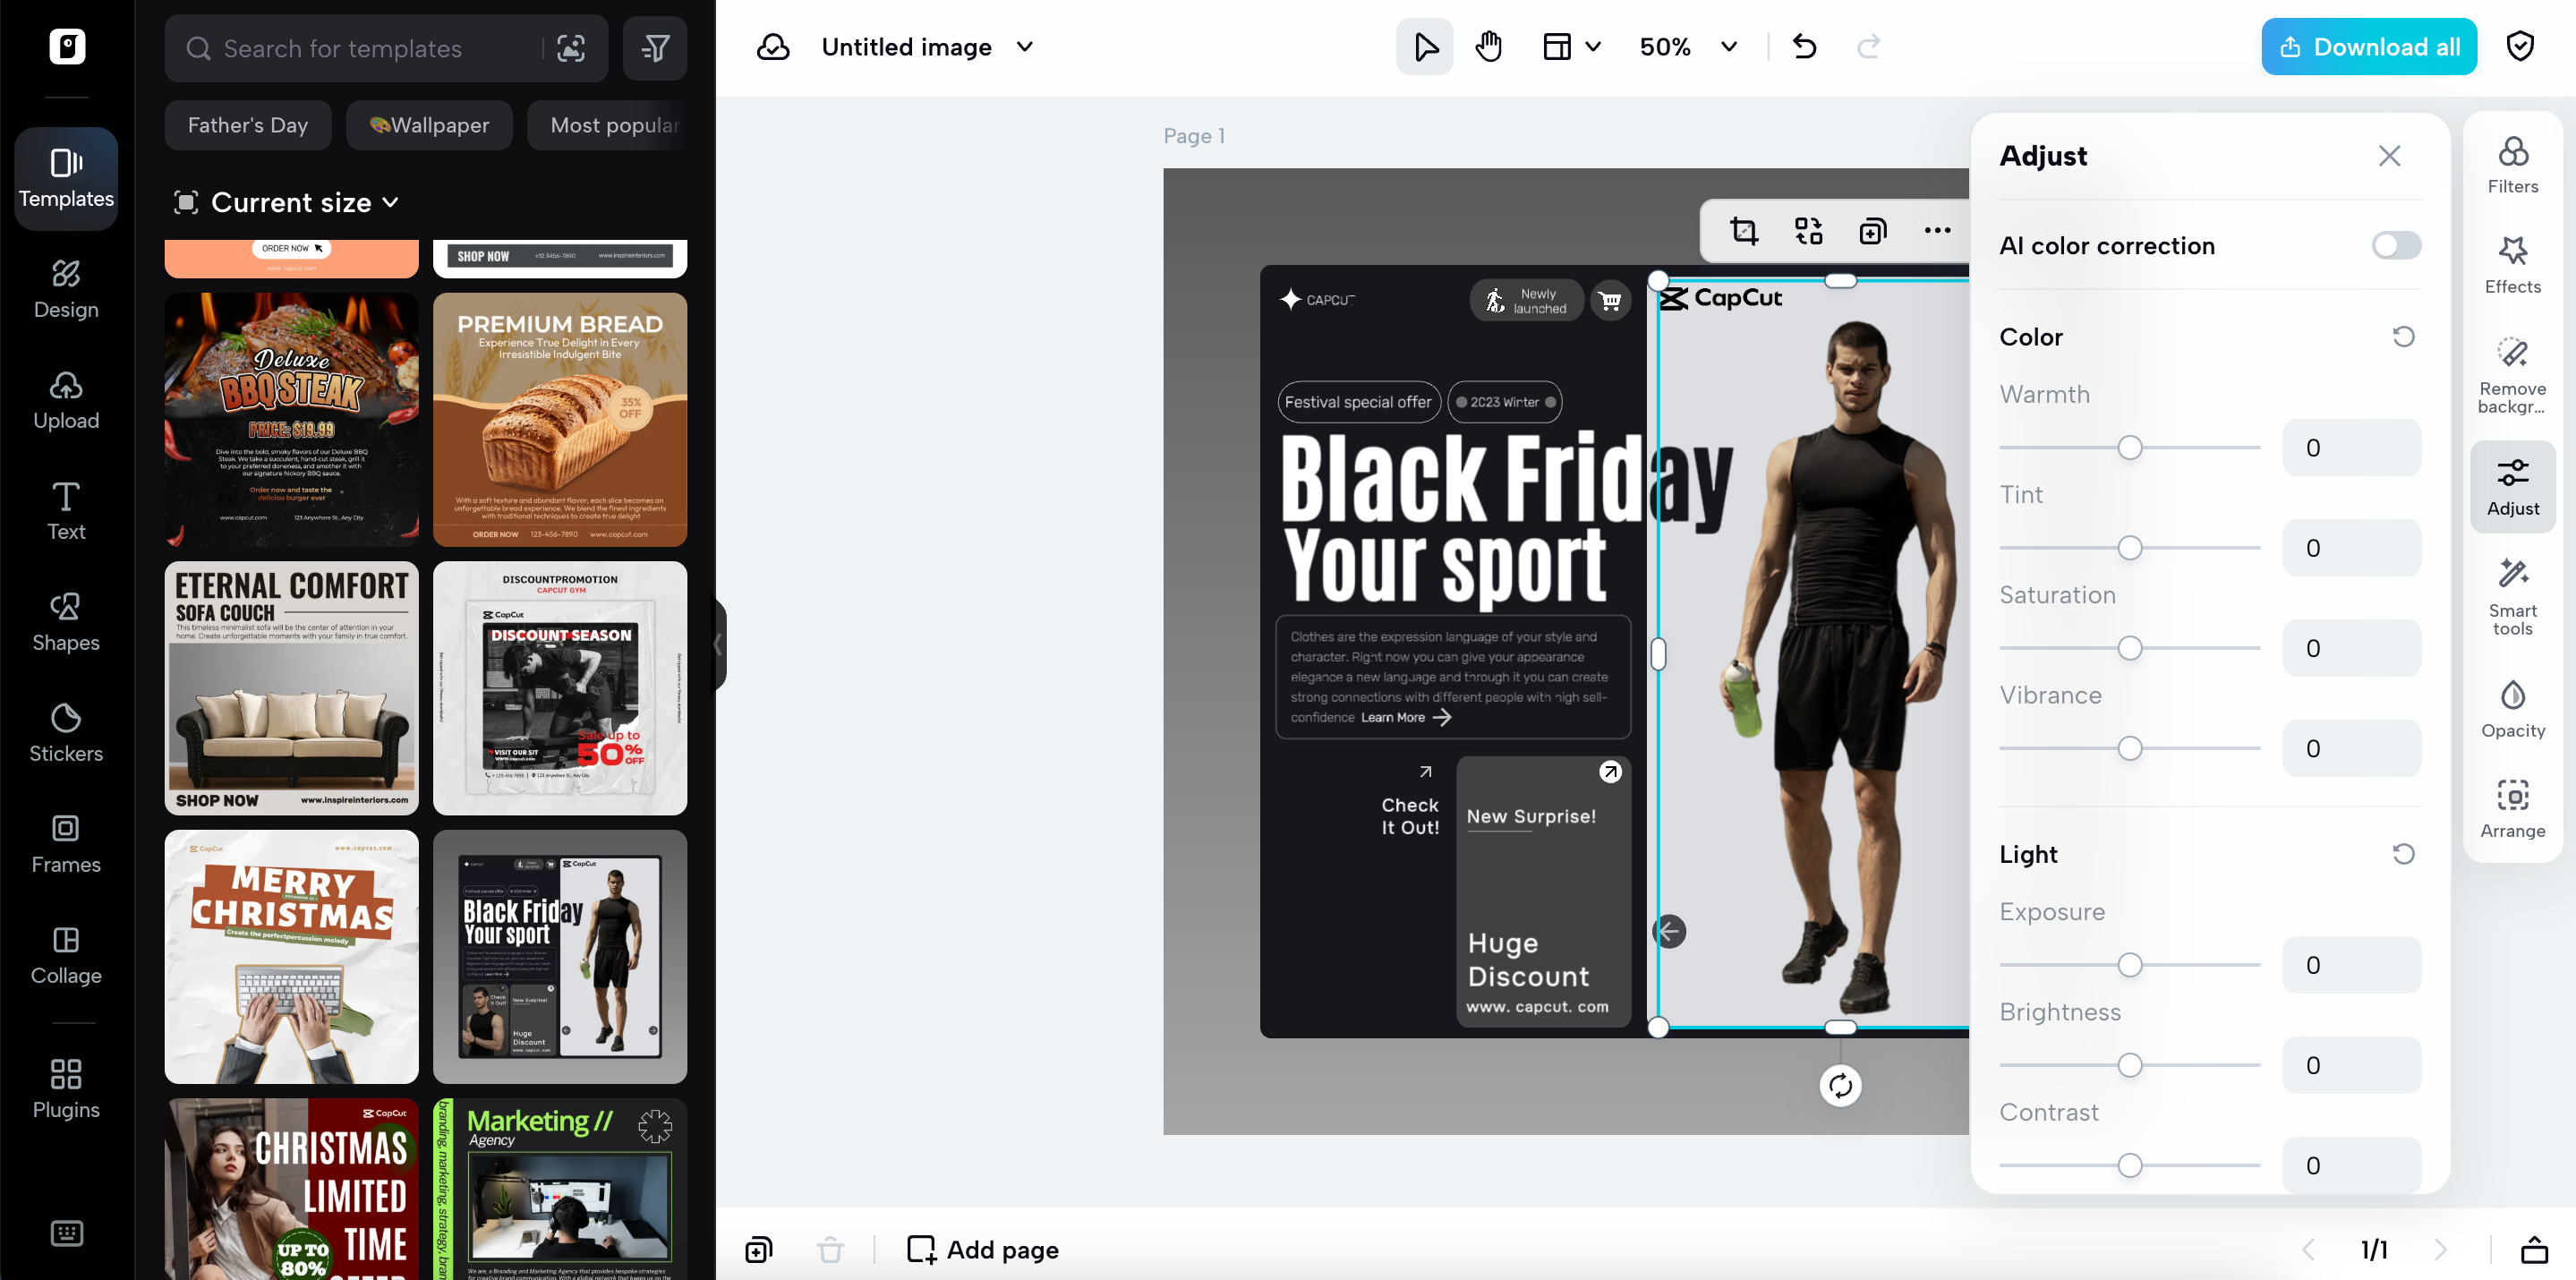Open the Shapes panel
Image resolution: width=2576 pixels, height=1280 pixels.
[66, 623]
